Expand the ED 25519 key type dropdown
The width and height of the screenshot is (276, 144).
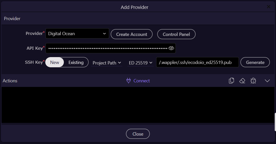140,63
